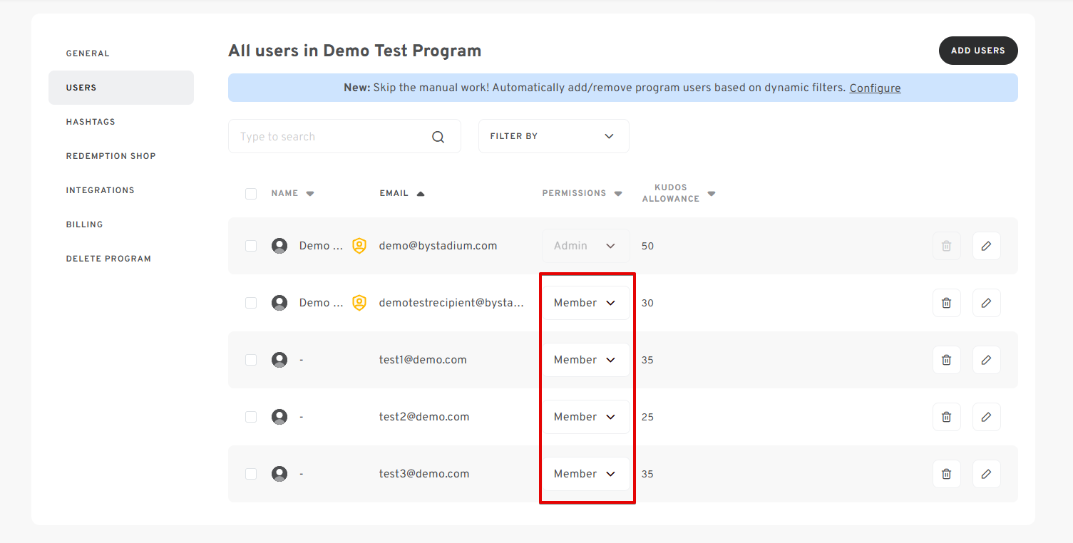Expand Member permission dropdown for test3@demo.com
Image resolution: width=1073 pixels, height=543 pixels.
coord(585,474)
